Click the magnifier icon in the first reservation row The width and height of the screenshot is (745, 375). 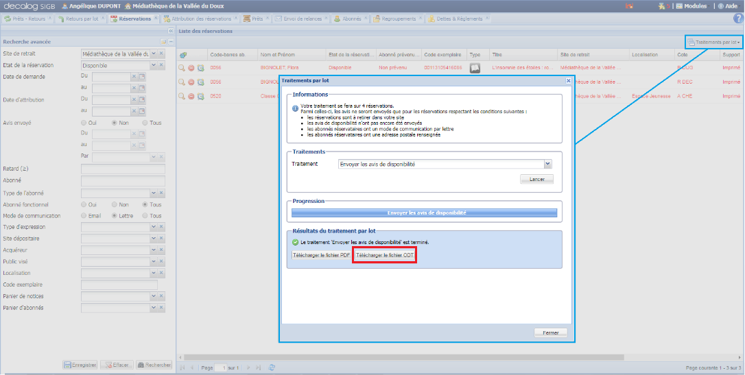point(182,68)
